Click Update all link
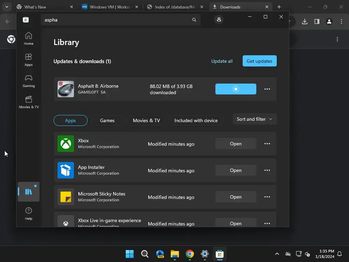 click(x=222, y=61)
